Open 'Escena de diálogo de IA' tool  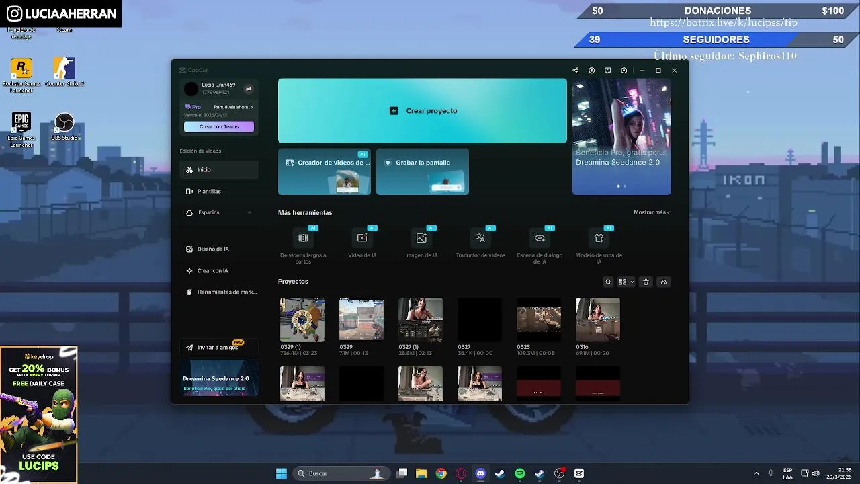[540, 245]
